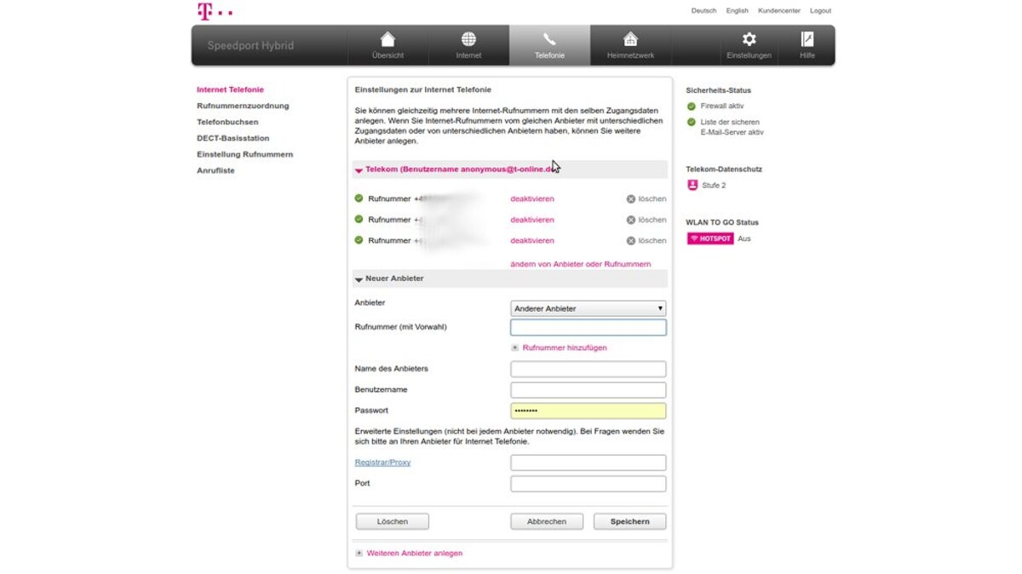
Task: Open DECT-Basisstation in the sidebar
Action: 233,138
